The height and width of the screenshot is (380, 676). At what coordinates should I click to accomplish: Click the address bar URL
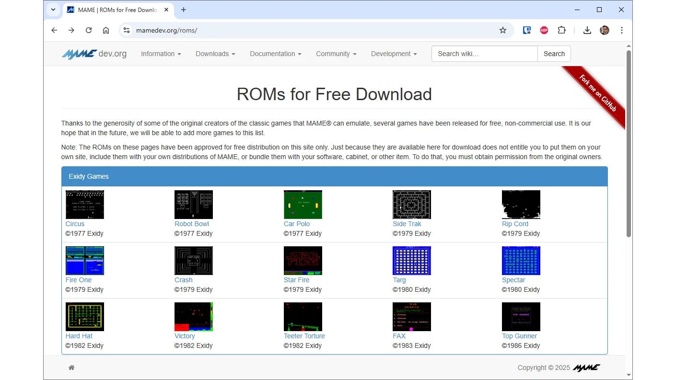[x=167, y=30]
